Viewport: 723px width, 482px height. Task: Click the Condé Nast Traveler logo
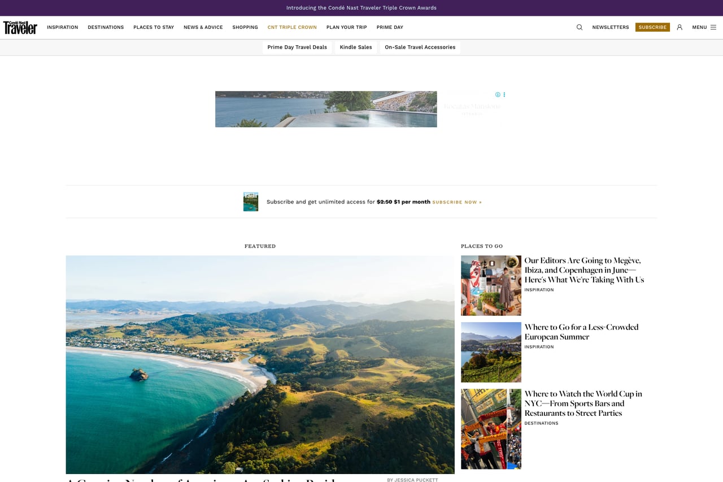20,27
